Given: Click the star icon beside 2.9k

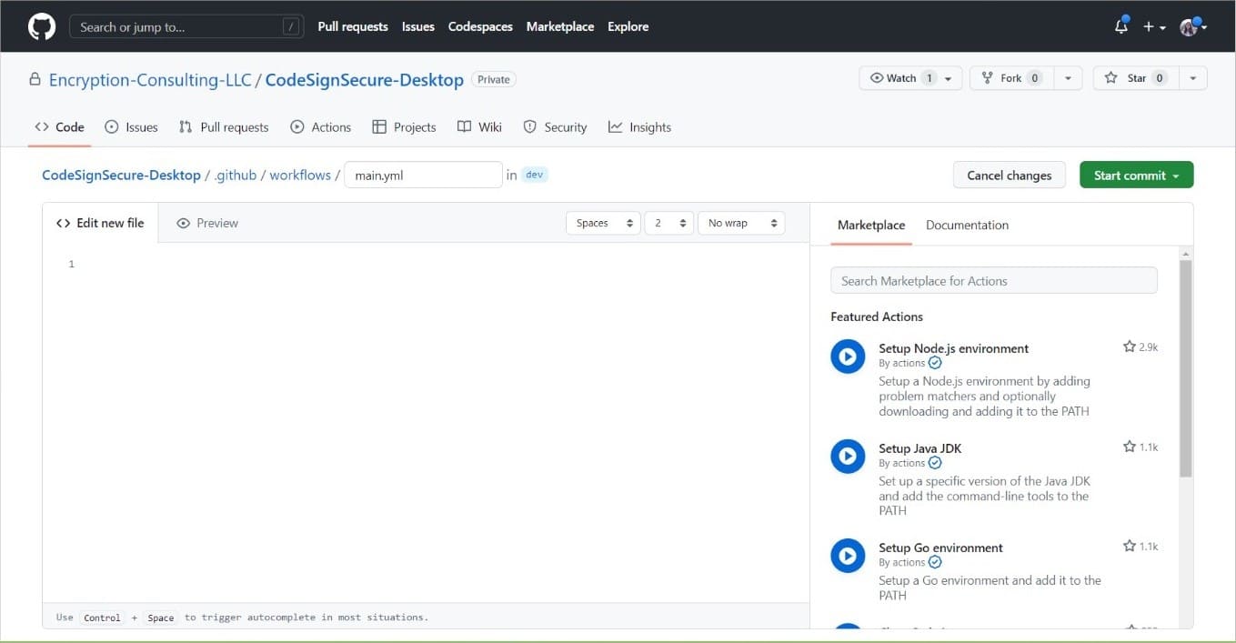Looking at the screenshot, I should [1129, 347].
